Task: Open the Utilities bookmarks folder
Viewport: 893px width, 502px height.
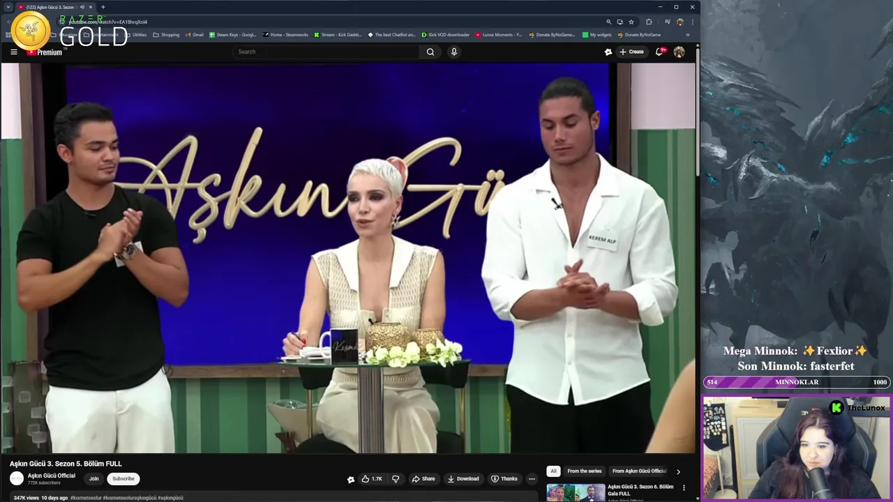Action: point(136,35)
